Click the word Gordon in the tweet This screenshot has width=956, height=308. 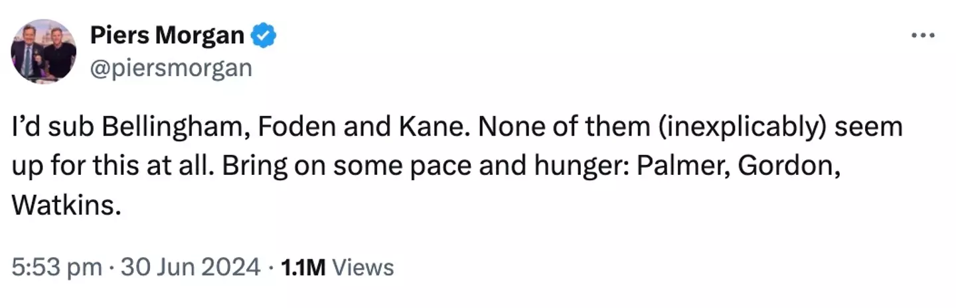click(x=790, y=166)
